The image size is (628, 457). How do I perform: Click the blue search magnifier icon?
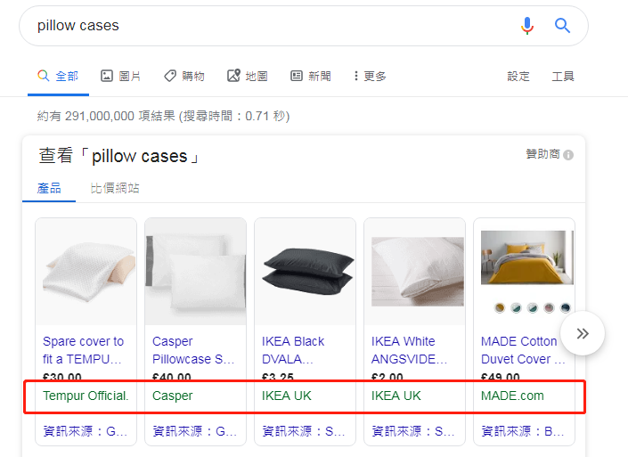(562, 26)
